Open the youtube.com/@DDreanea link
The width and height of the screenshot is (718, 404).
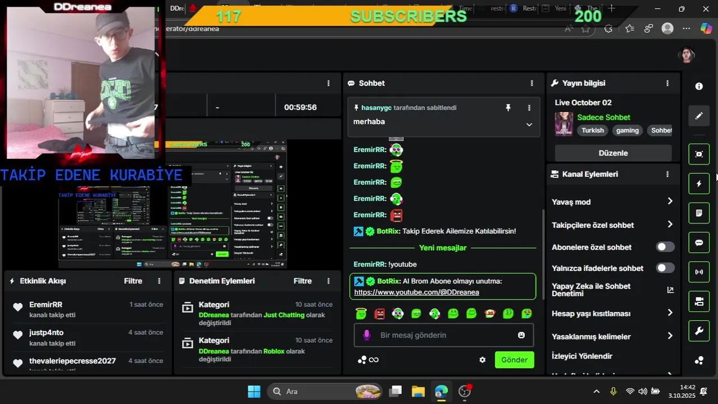pyautogui.click(x=416, y=292)
